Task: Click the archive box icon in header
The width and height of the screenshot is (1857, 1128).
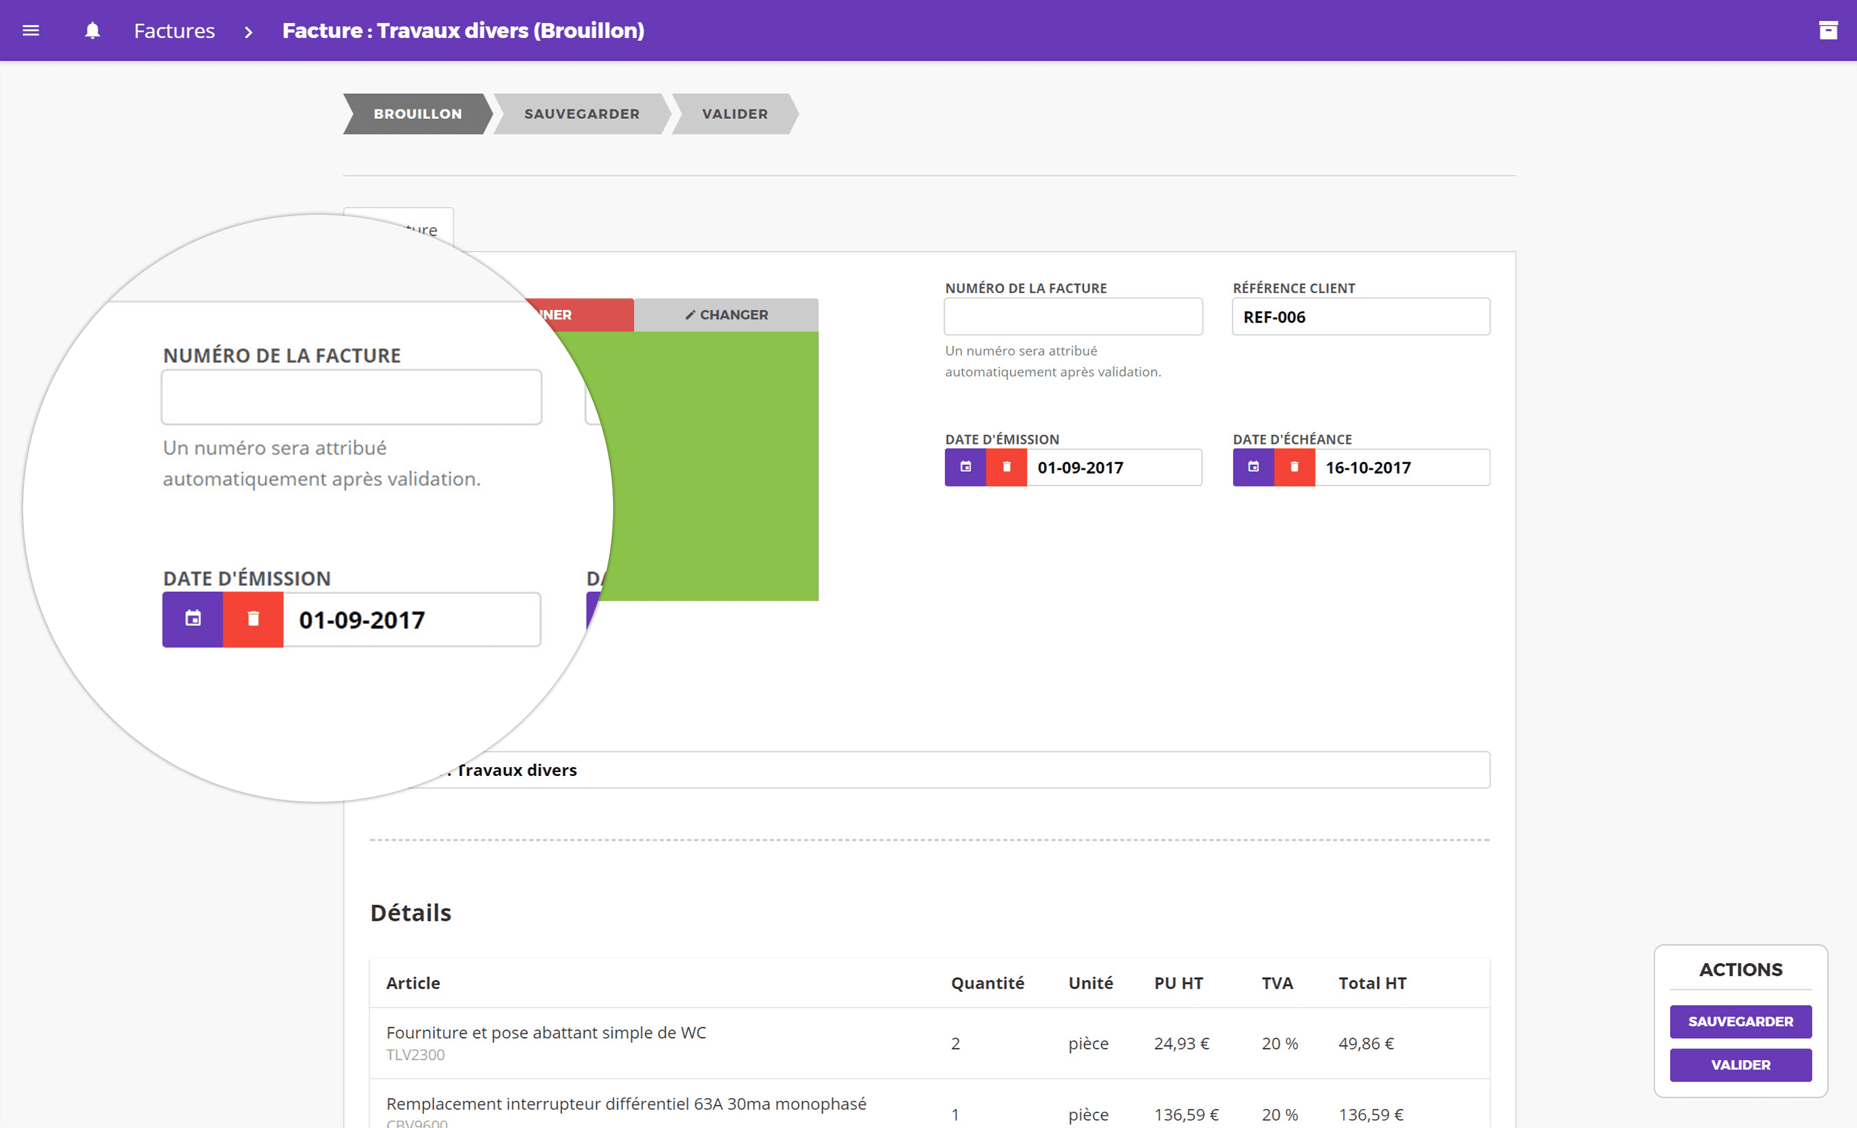Action: pyautogui.click(x=1828, y=30)
